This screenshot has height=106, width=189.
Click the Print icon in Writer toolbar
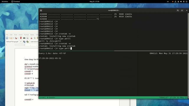pos(24,38)
